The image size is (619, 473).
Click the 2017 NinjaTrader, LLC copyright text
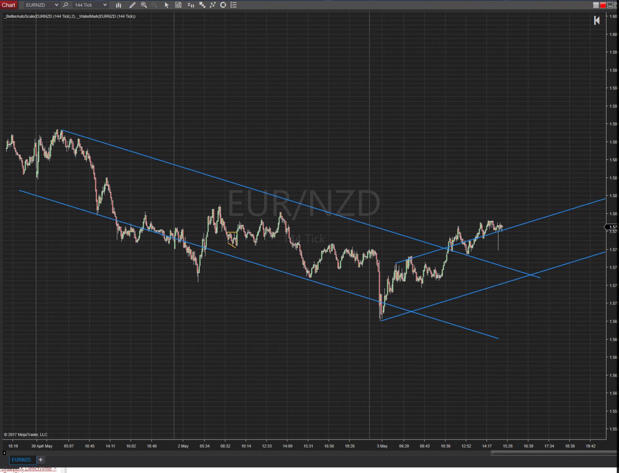click(26, 434)
